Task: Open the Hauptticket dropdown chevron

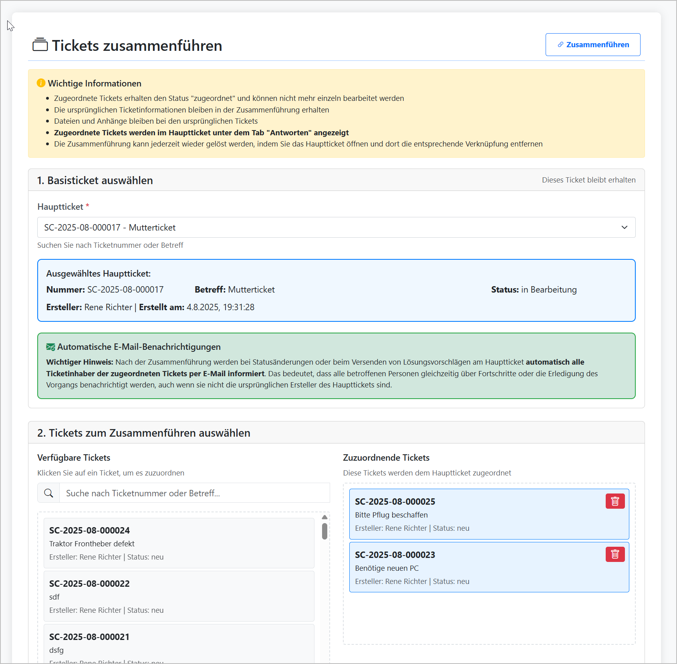Action: (x=624, y=227)
